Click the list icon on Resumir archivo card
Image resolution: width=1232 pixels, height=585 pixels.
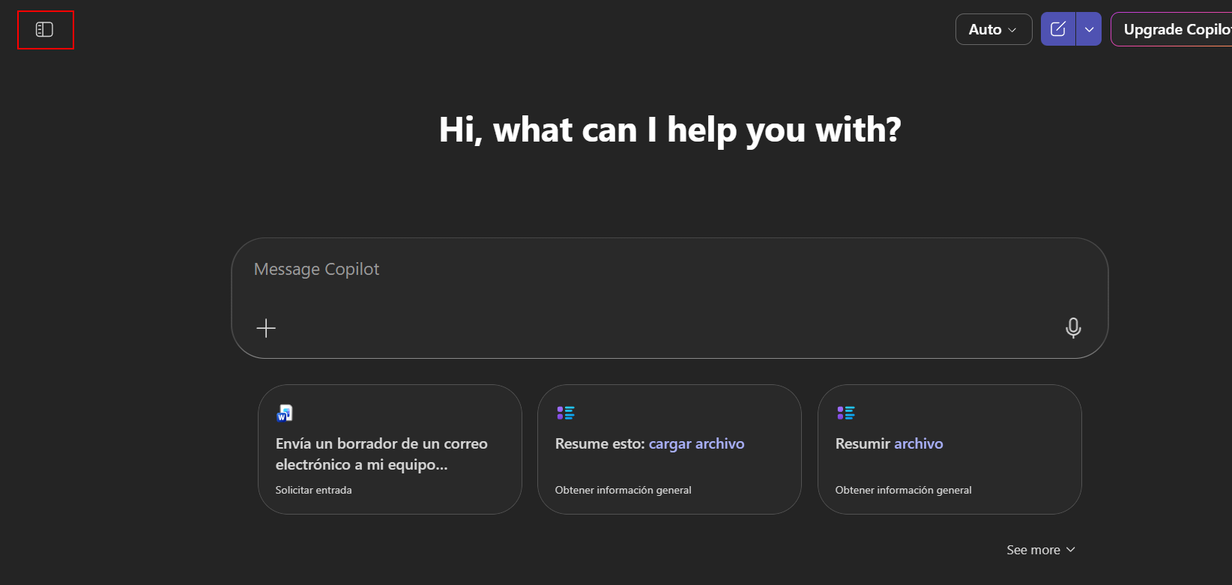point(845,413)
